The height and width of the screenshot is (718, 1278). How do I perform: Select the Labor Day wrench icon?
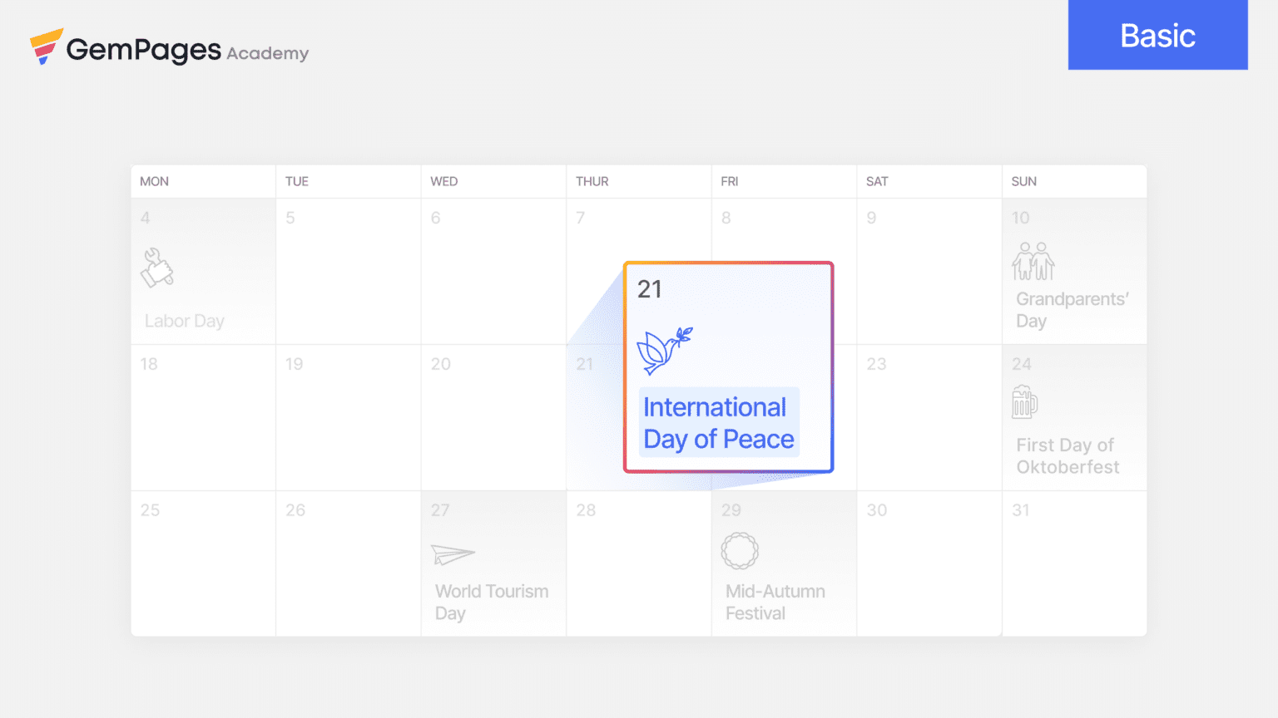point(156,268)
